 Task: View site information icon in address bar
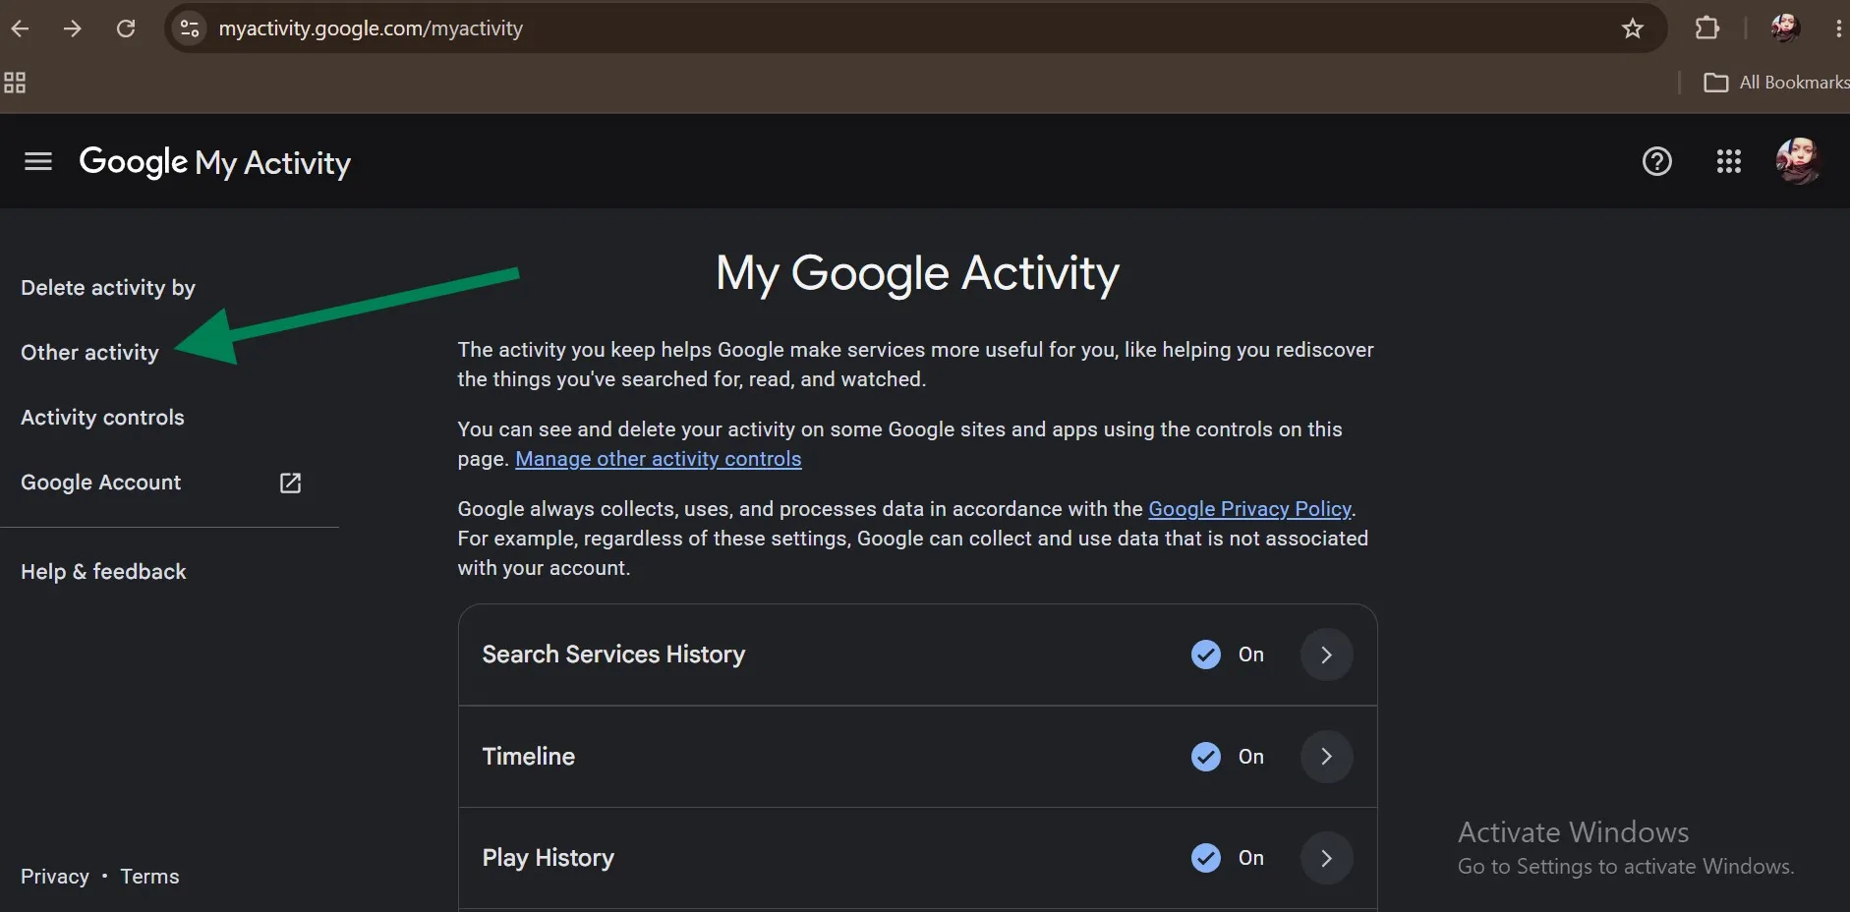pos(190,28)
